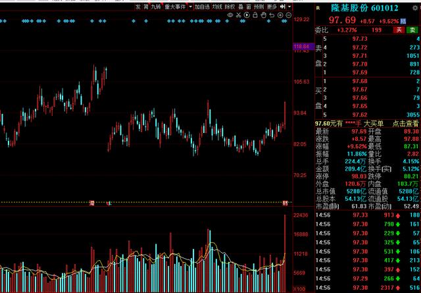The image size is (421, 293).
Task: Open the 更多 more menu
Action: tap(272, 7)
